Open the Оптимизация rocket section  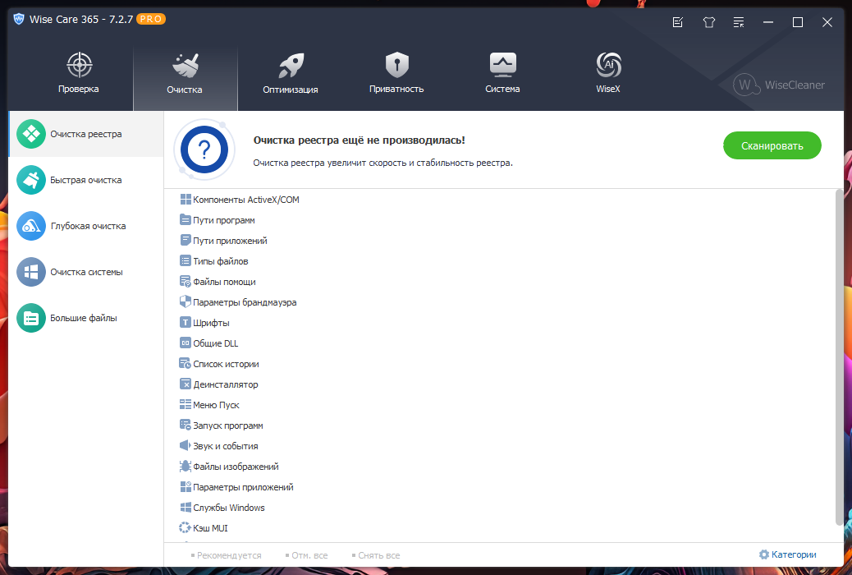point(291,73)
